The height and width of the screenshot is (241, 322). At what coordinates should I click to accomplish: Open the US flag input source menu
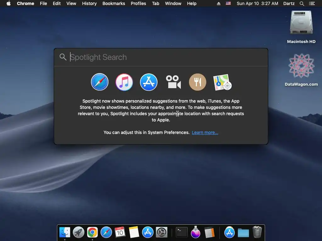click(x=228, y=3)
